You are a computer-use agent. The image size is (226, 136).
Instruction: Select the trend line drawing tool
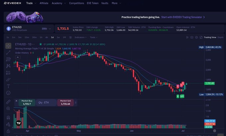point(8,53)
